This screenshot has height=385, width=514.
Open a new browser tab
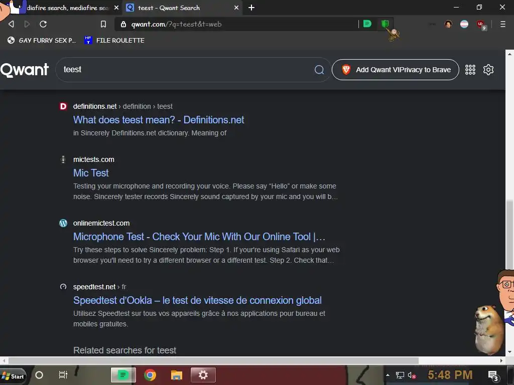tap(251, 8)
